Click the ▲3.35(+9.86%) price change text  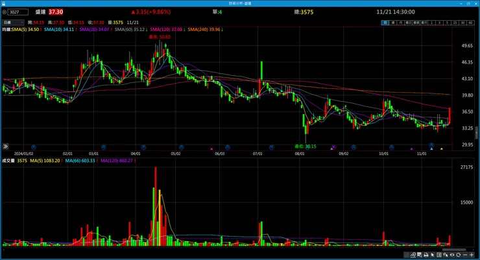pyautogui.click(x=151, y=12)
